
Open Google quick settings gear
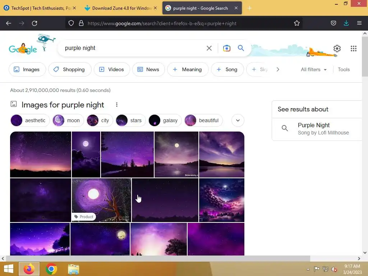tap(337, 49)
